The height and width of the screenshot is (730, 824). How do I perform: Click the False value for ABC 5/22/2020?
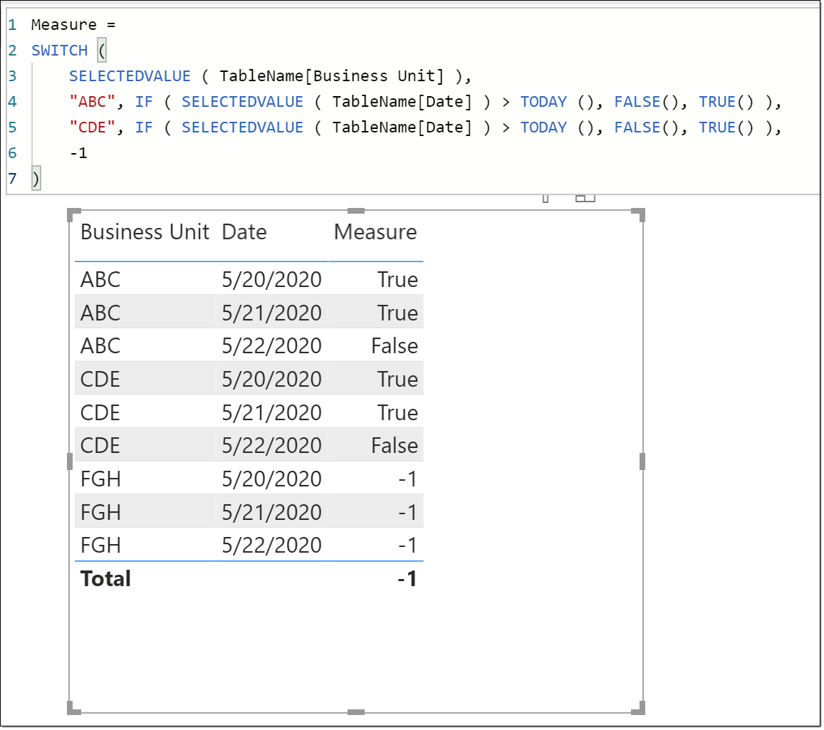coord(395,346)
